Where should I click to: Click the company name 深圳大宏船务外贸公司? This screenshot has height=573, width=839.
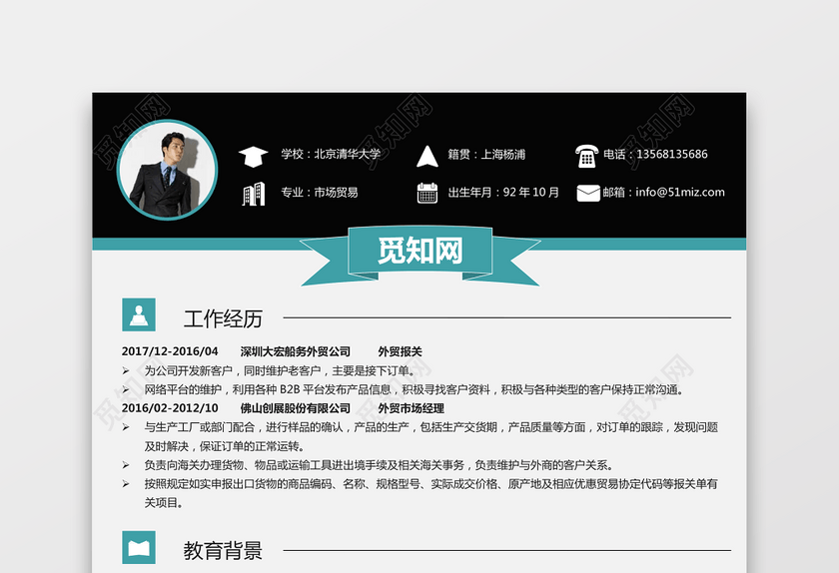click(296, 351)
